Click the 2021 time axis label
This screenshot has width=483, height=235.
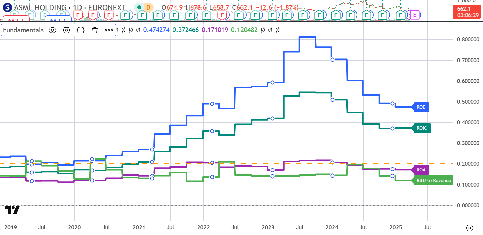tap(139, 227)
